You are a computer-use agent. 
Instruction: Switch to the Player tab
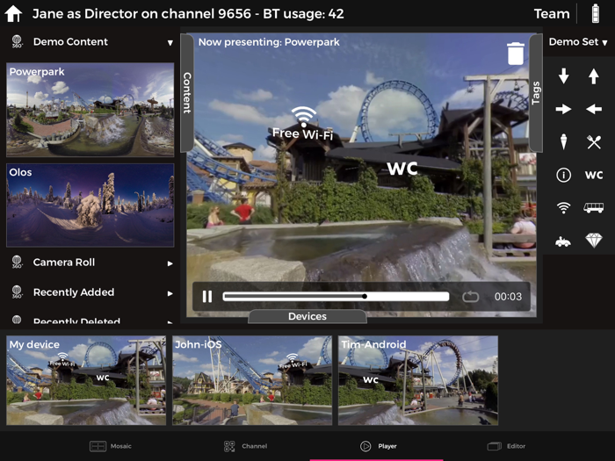point(378,446)
